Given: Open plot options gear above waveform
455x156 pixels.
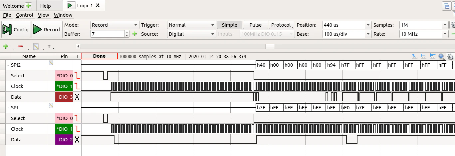Looking at the screenshot, I should (x=450, y=57).
